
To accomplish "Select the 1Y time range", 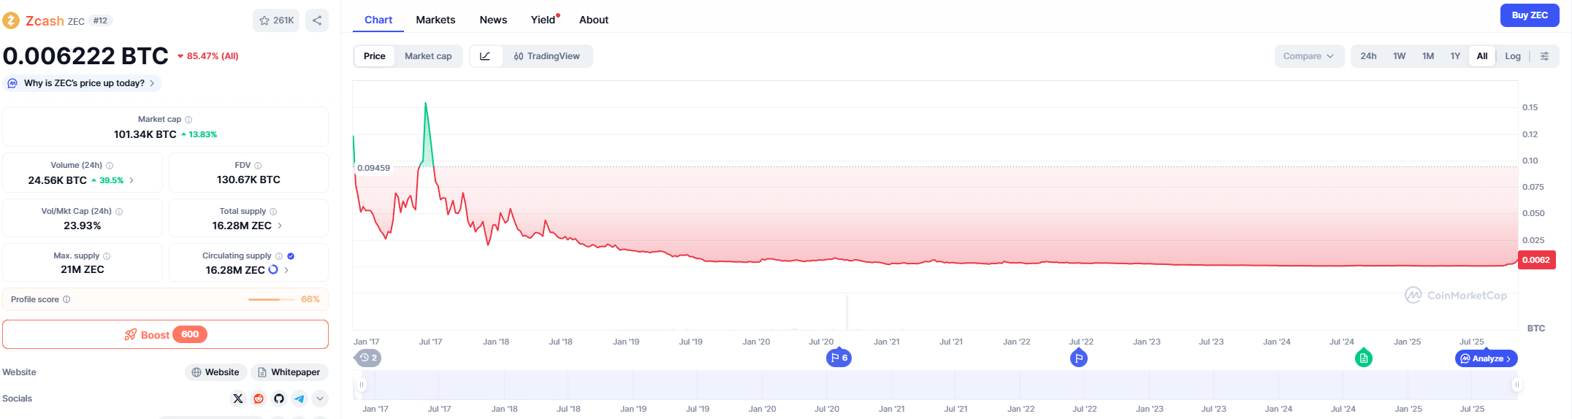I will click(1455, 56).
